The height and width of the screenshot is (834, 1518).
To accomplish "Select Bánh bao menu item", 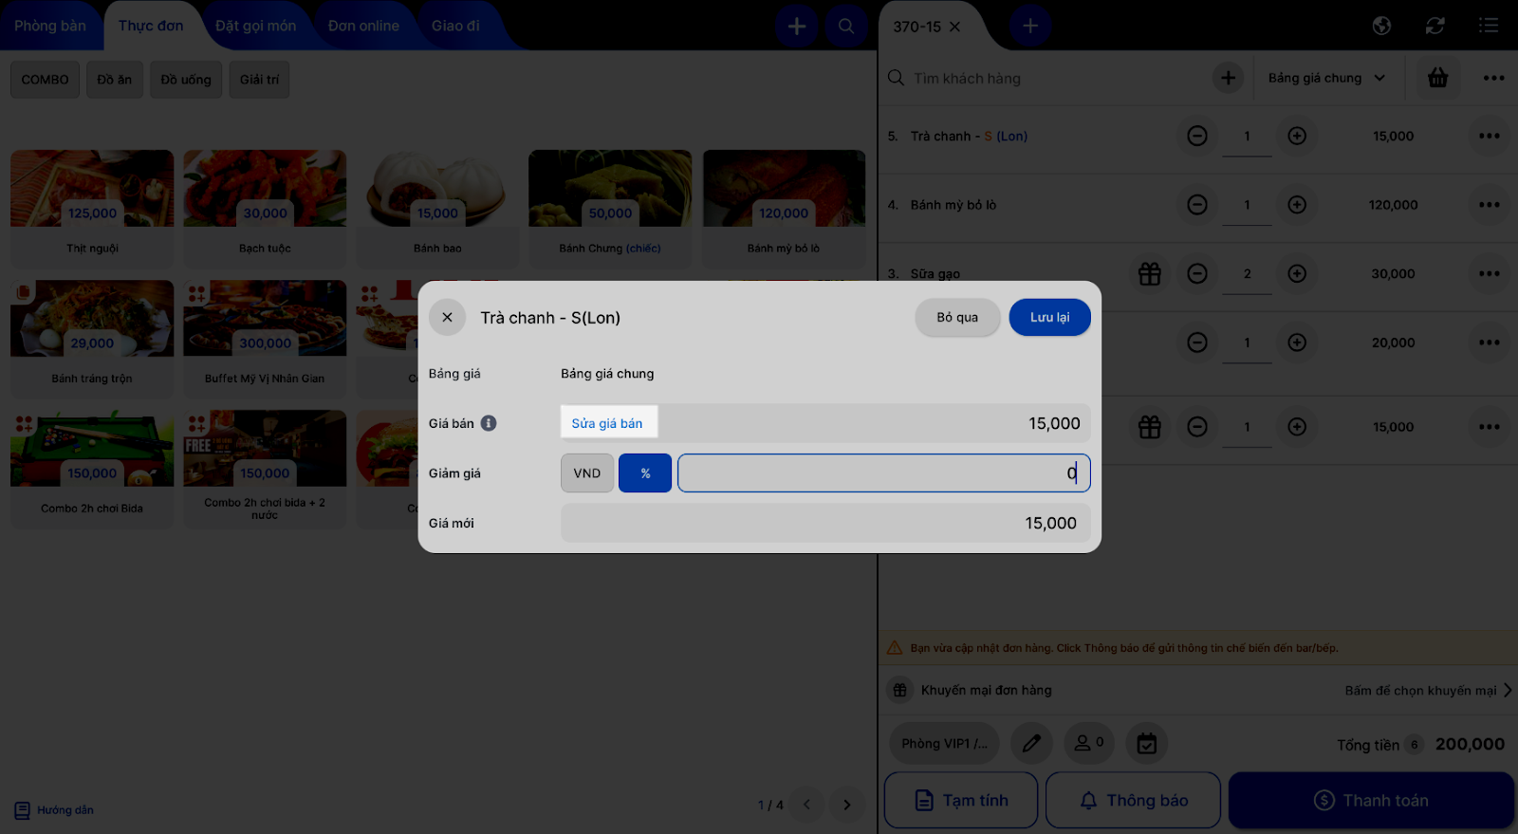I will click(x=437, y=209).
